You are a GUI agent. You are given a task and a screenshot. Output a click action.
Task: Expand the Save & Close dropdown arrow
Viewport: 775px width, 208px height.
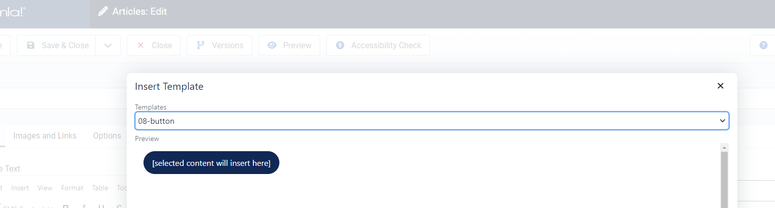[108, 45]
